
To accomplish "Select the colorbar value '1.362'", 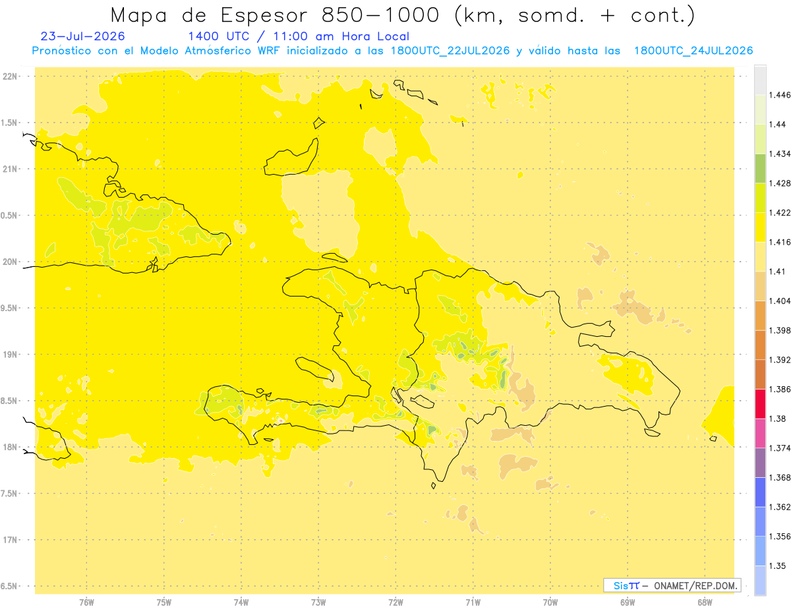I will (779, 507).
